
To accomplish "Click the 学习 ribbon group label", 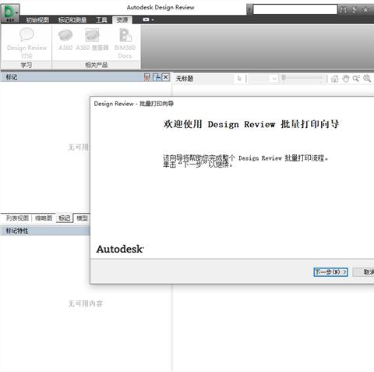I will click(26, 65).
